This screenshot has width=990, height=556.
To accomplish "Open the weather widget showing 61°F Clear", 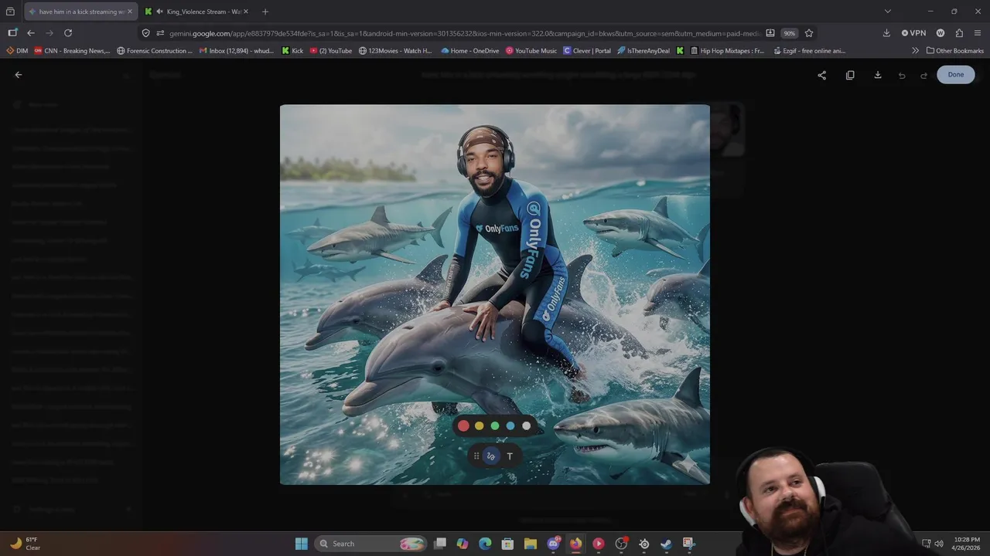I will coord(24,544).
